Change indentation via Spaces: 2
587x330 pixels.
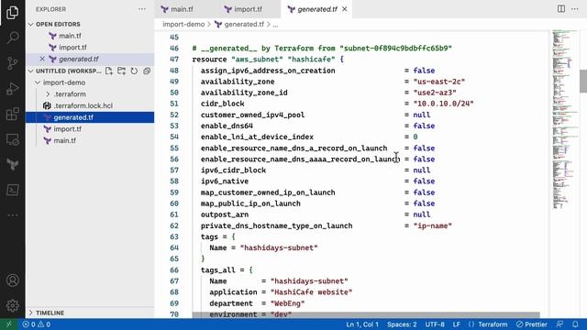[x=402, y=324]
